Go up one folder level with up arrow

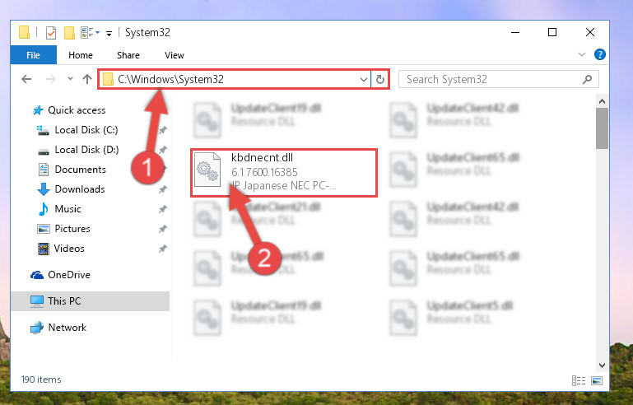pos(87,79)
